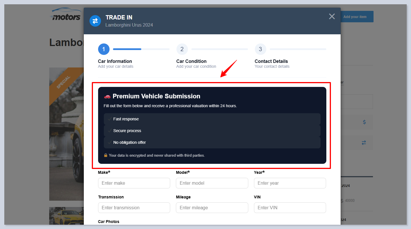Viewport: 411px width, 229px height.
Task: Click the Add your item button
Action: [x=355, y=17]
